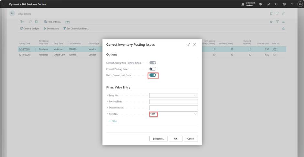Open the view selector dropdown in list toolbar

point(23,22)
